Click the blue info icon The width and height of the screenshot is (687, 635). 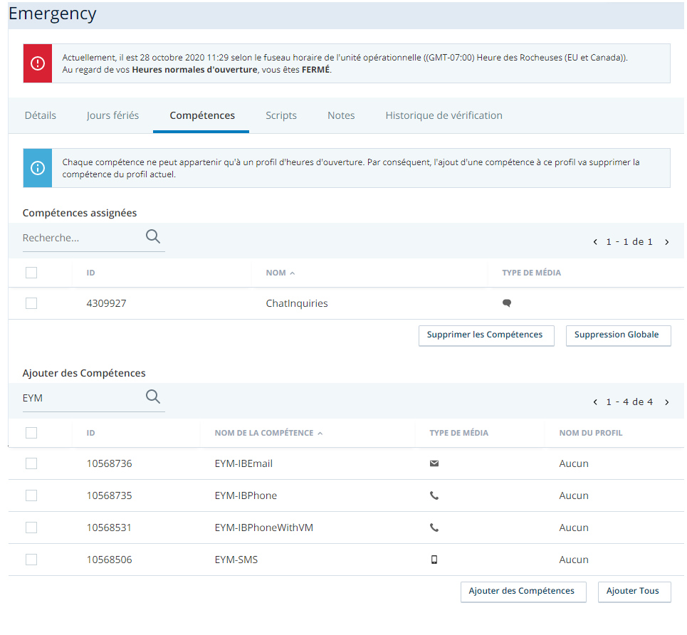point(38,168)
